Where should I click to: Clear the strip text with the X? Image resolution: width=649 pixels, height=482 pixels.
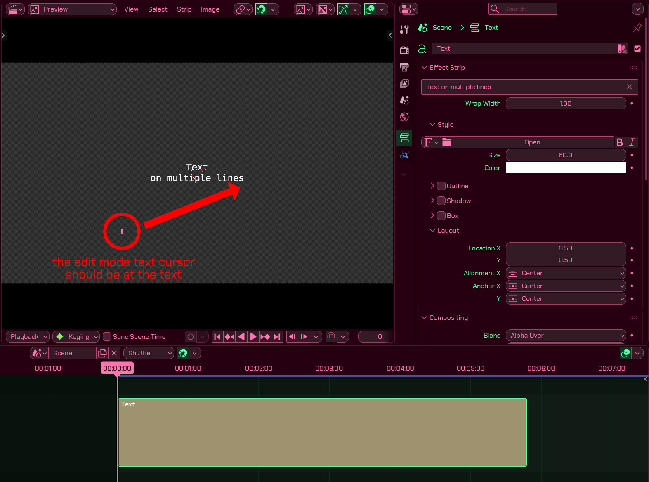click(629, 87)
